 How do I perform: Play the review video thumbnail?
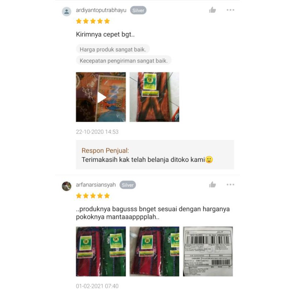tap(101, 97)
